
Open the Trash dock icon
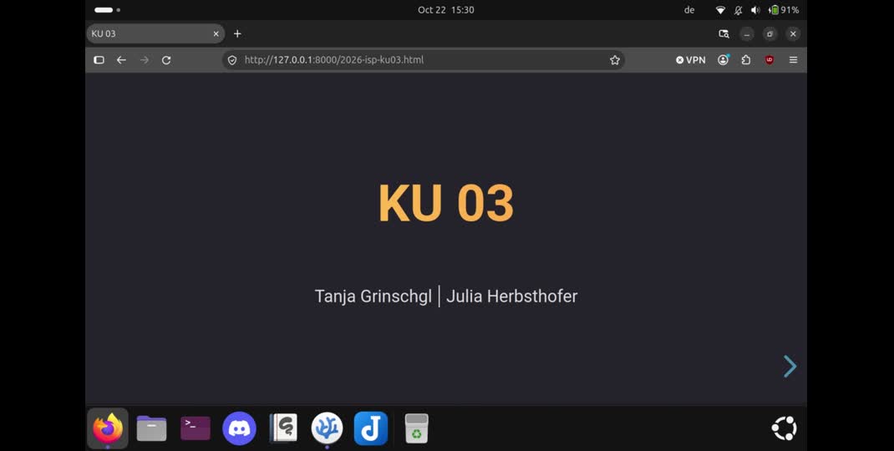(416, 428)
